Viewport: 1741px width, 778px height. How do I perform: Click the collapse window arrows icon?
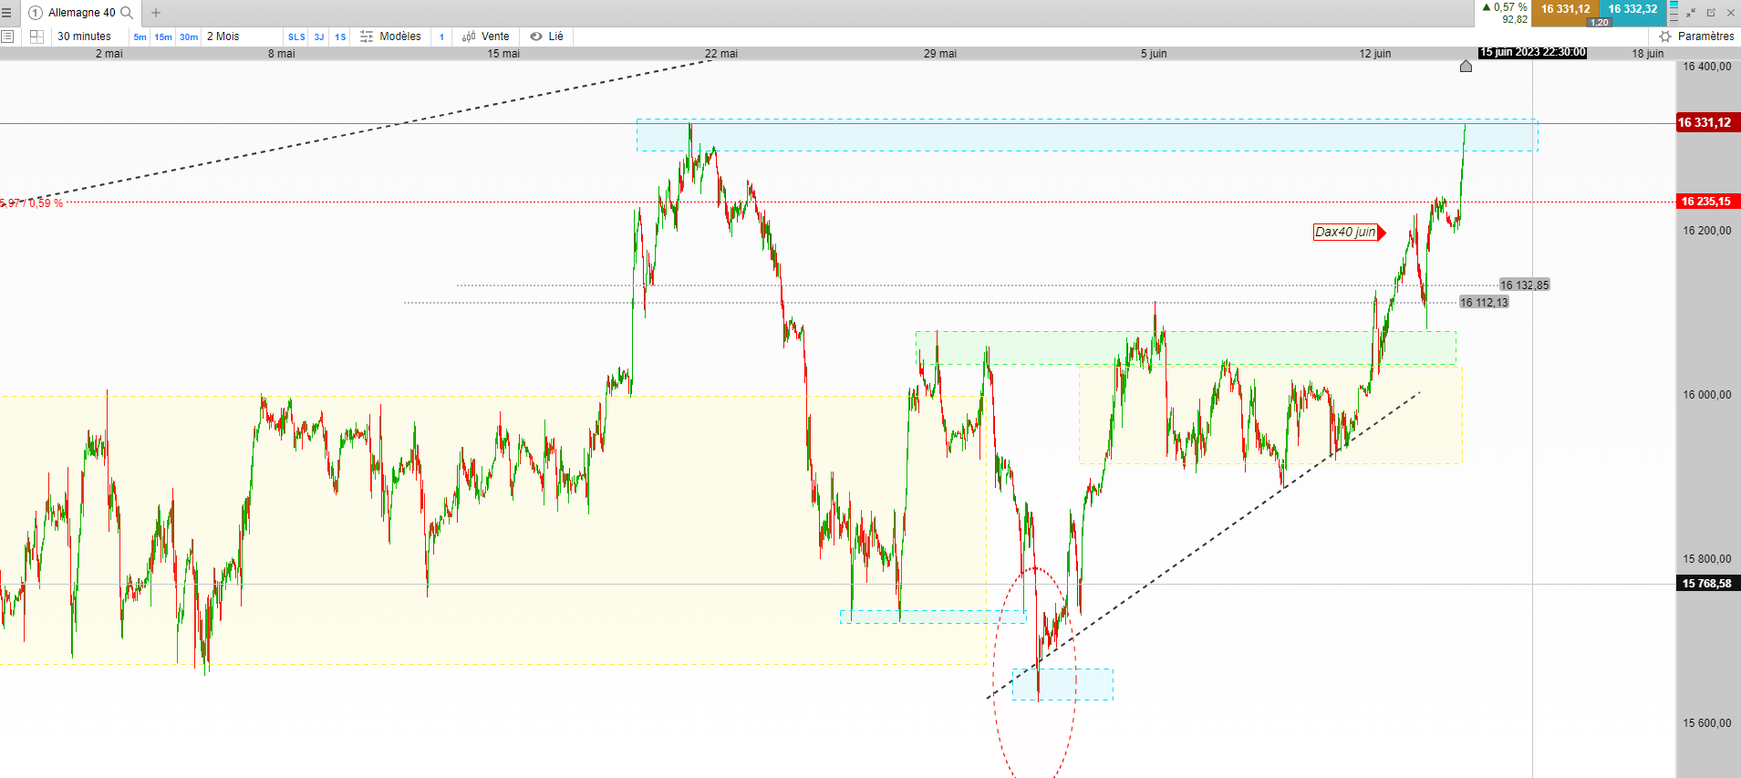click(x=1691, y=13)
